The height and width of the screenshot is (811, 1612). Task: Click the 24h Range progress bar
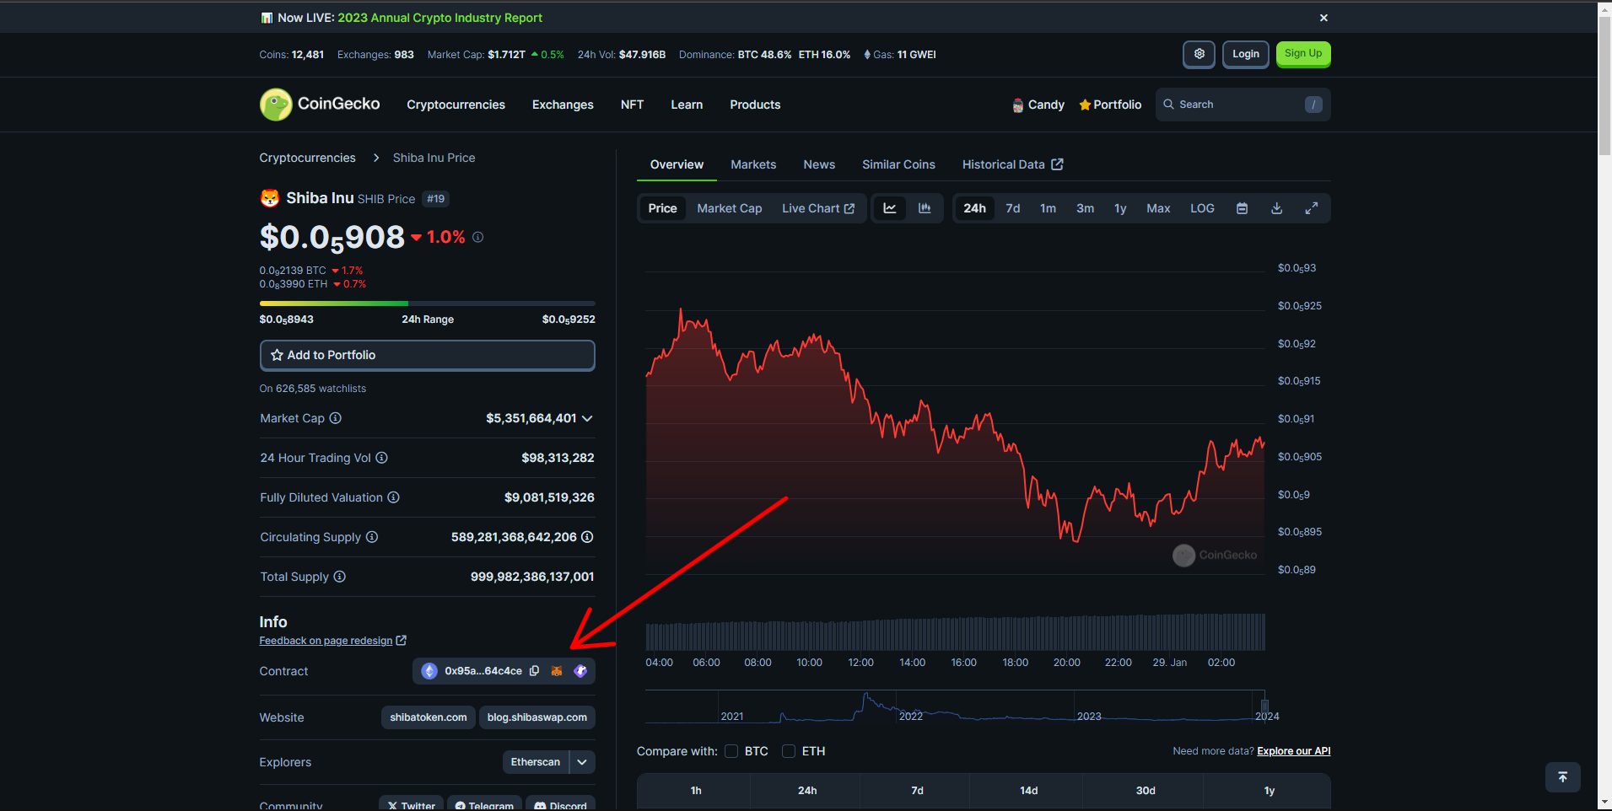pos(428,303)
